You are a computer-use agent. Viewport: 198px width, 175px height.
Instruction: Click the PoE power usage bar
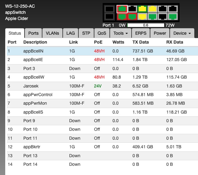pos(145,25)
